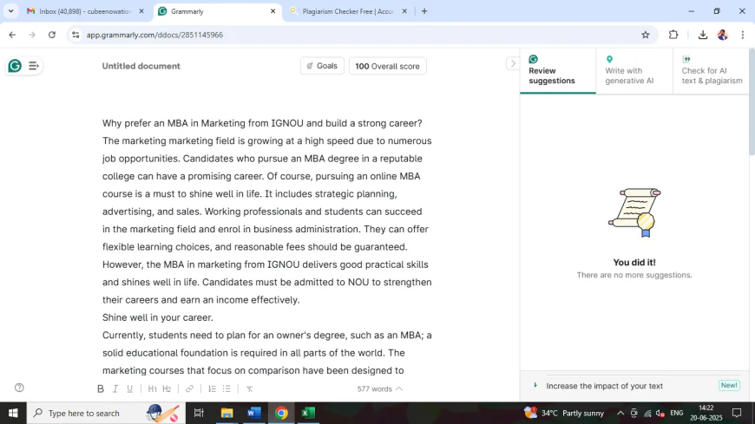
Task: Open the Windows Start menu
Action: click(13, 413)
